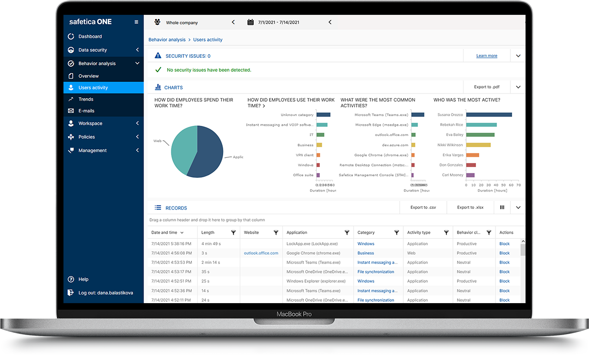Collapse the Security issues panel

point(518,56)
